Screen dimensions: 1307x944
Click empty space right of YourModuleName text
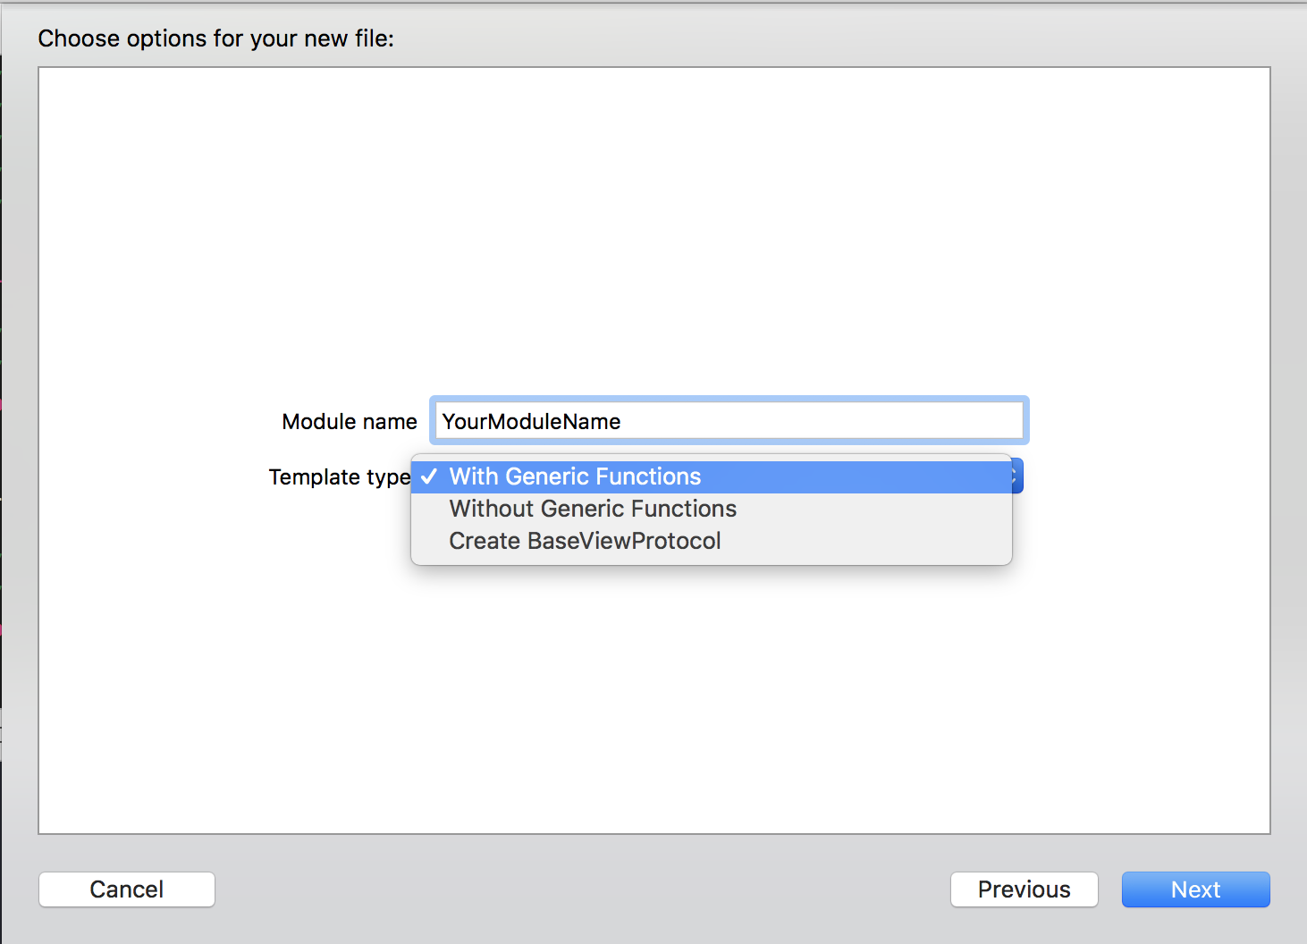point(822,420)
